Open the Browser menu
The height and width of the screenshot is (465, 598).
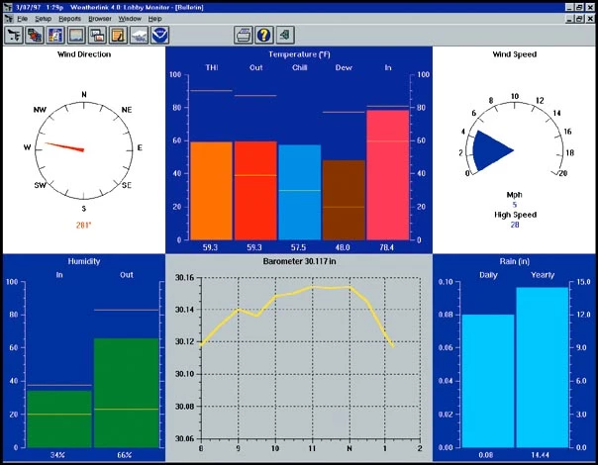[100, 19]
